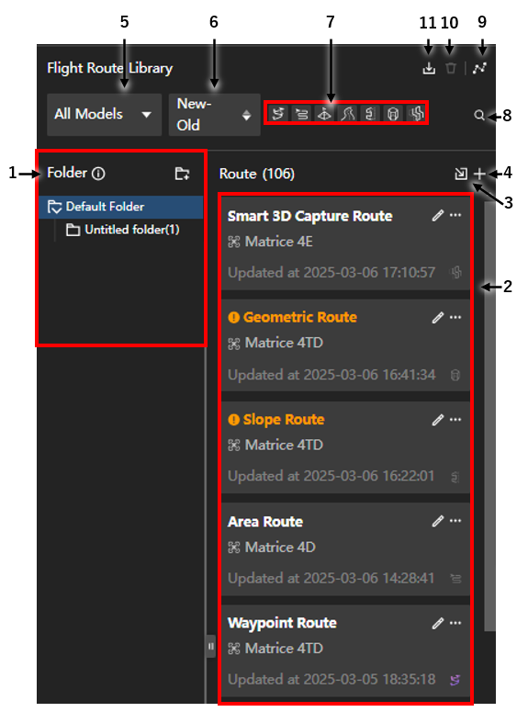Open the New-Old sort dropdown

tap(214, 115)
